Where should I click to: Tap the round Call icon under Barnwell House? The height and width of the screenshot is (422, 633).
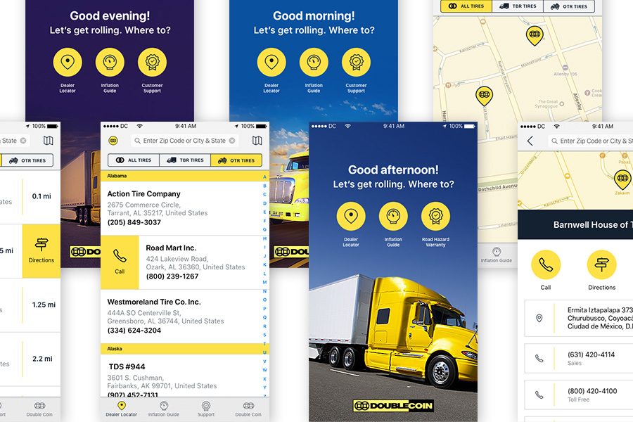[546, 265]
